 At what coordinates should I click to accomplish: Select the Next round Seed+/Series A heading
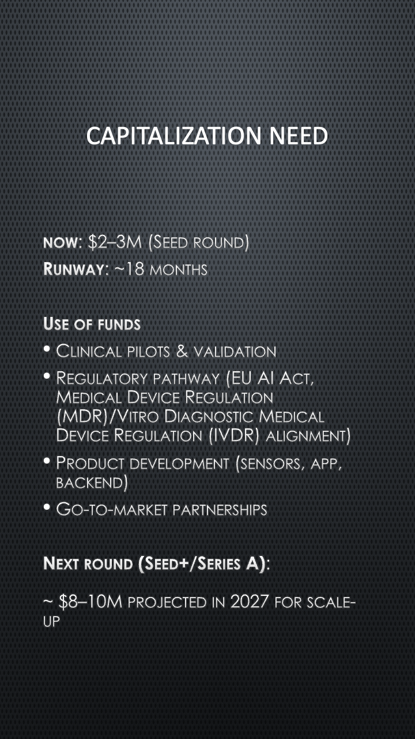(x=157, y=564)
